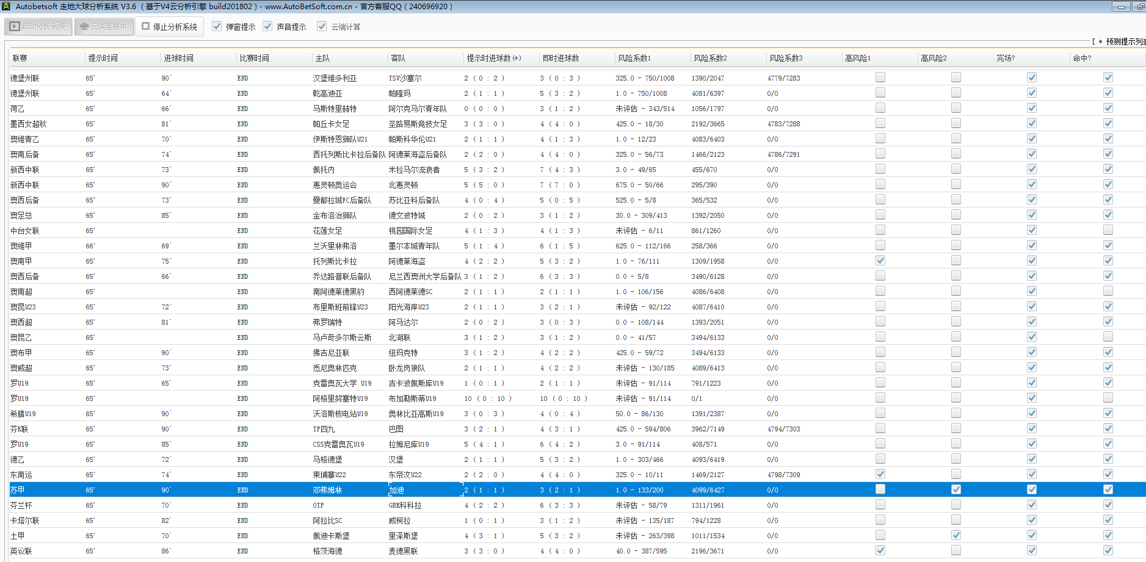
Task: Sort by the 风险系数1 column header
Action: pos(634,58)
